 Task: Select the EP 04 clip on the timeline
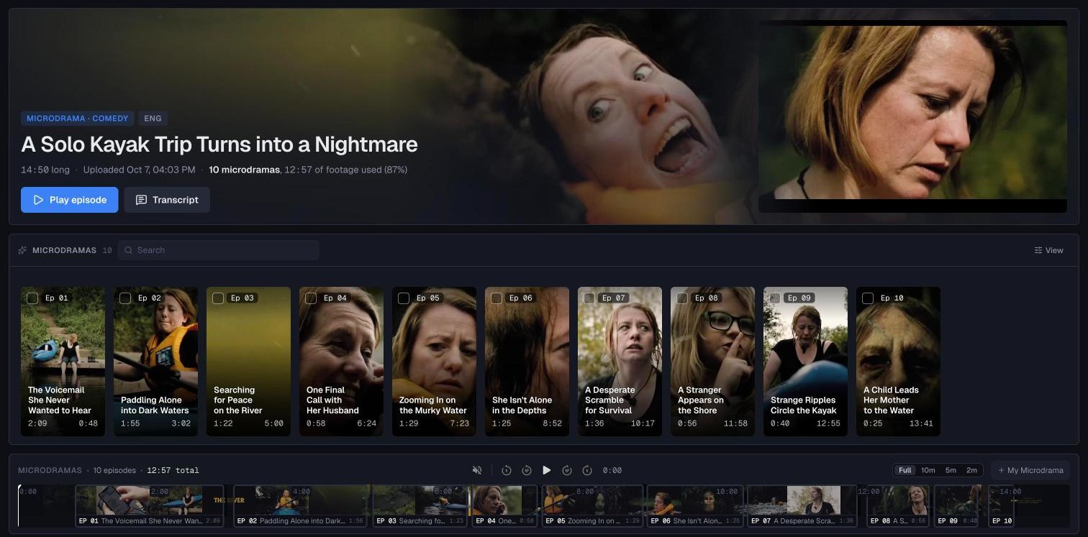504,506
